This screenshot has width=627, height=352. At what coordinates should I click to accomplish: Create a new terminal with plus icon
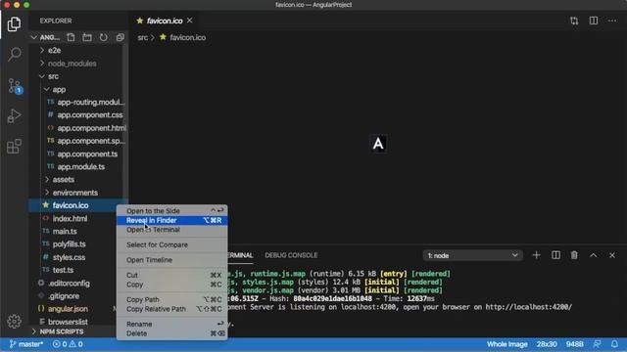tap(536, 255)
